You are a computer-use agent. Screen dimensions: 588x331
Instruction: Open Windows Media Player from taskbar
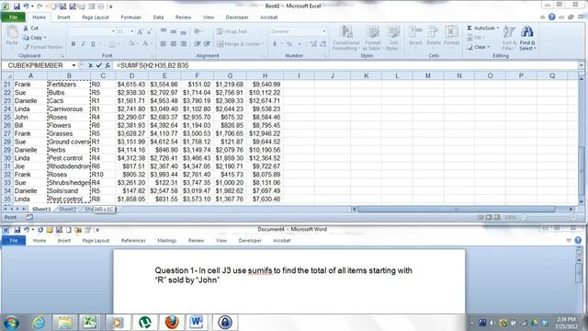[119, 323]
